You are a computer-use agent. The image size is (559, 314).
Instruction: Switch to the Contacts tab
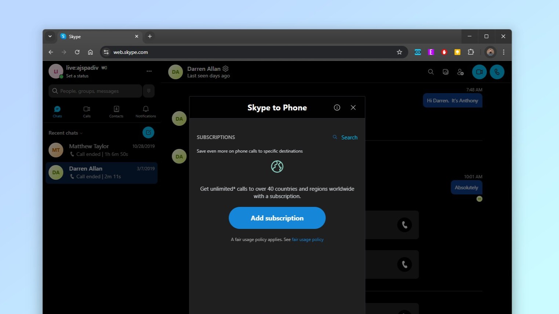point(116,112)
